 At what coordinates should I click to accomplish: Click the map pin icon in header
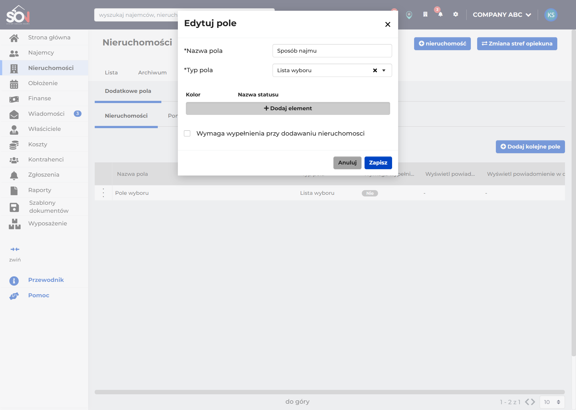[x=409, y=15]
